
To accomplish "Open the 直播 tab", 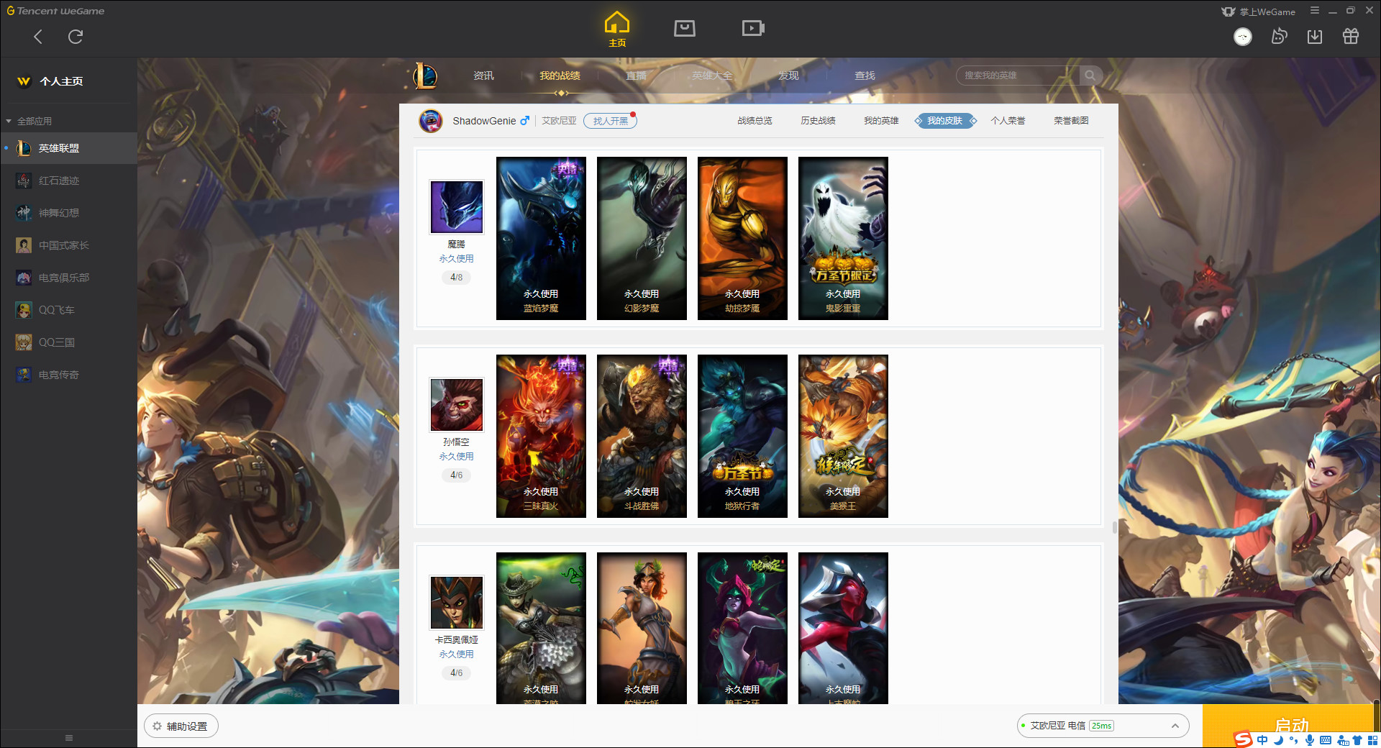I will point(636,76).
